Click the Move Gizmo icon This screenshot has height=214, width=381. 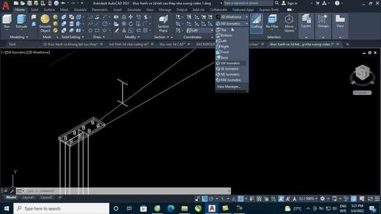(289, 23)
